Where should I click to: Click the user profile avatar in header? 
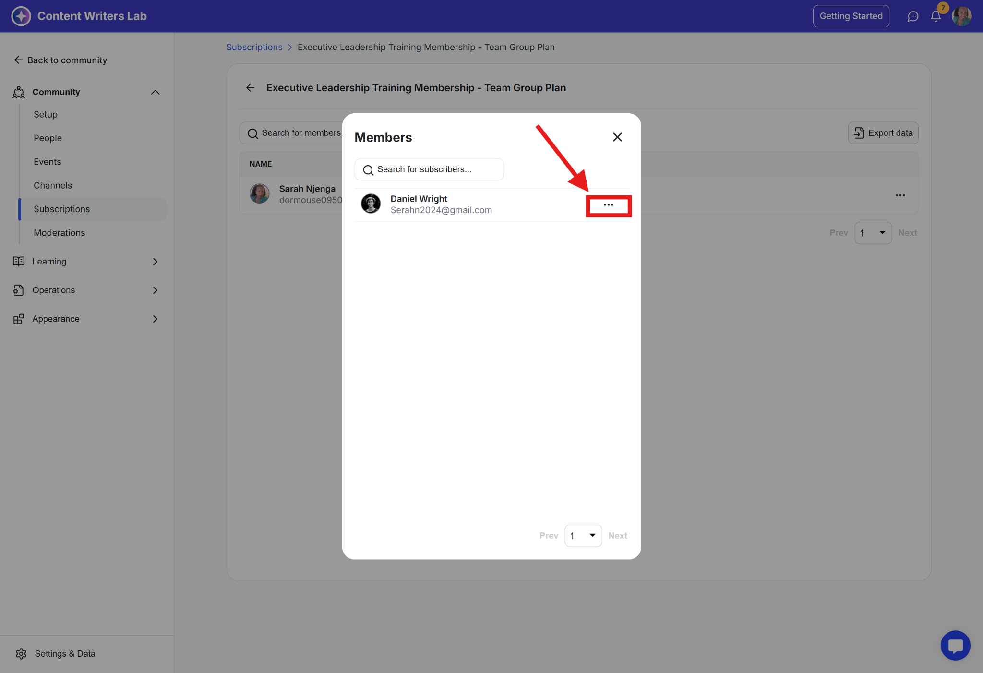961,16
